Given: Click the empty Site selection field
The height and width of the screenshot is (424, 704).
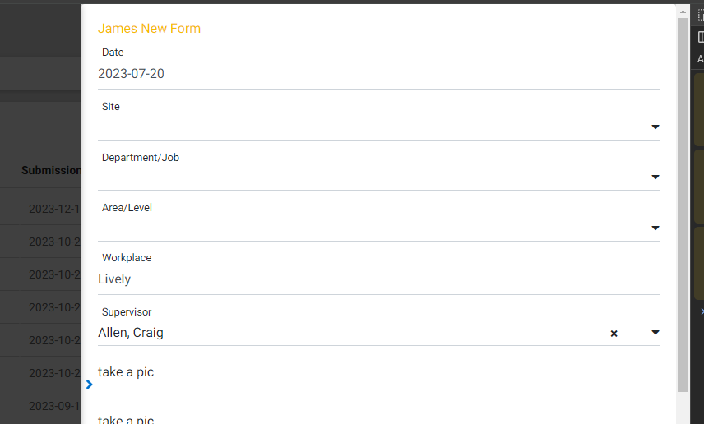Looking at the screenshot, I should coord(373,127).
